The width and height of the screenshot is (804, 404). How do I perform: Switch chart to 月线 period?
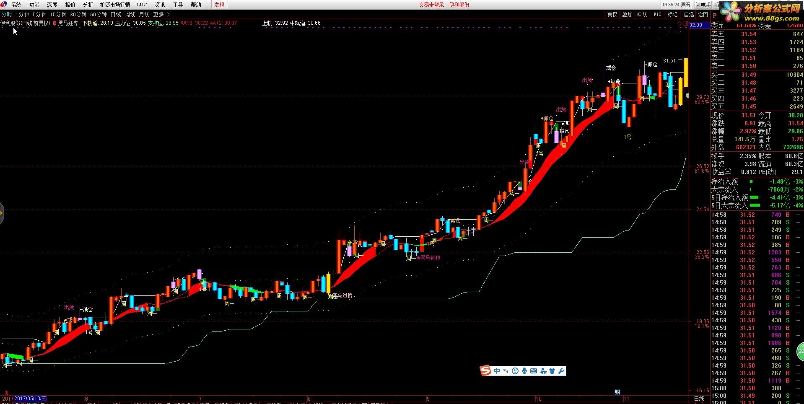[x=144, y=14]
